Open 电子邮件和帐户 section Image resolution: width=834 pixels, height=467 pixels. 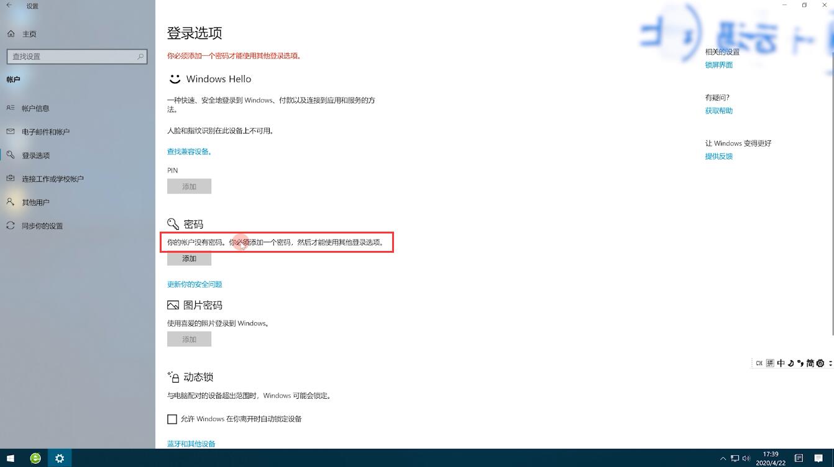(x=45, y=132)
